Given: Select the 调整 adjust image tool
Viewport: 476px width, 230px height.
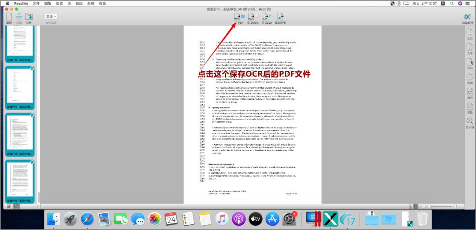Looking at the screenshot, I should point(470,107).
